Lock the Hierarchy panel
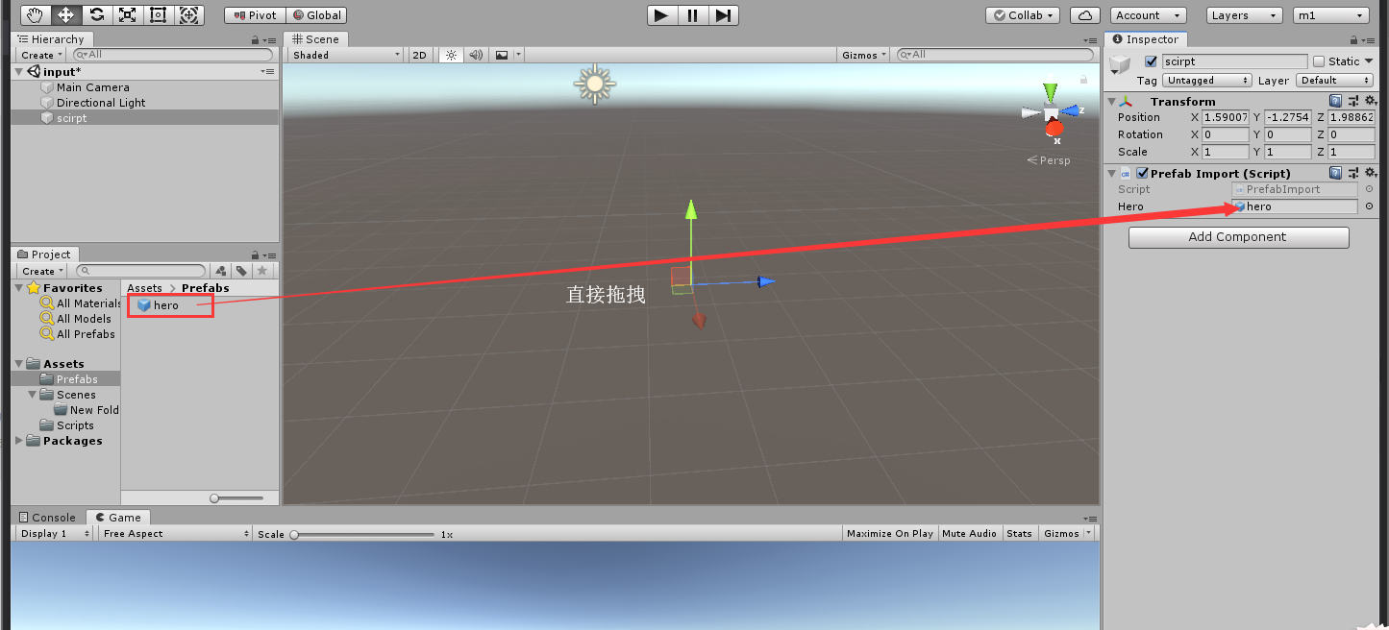 pos(255,40)
